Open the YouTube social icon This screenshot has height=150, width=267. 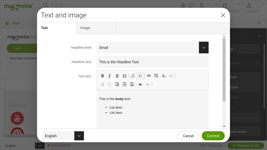click(17, 118)
